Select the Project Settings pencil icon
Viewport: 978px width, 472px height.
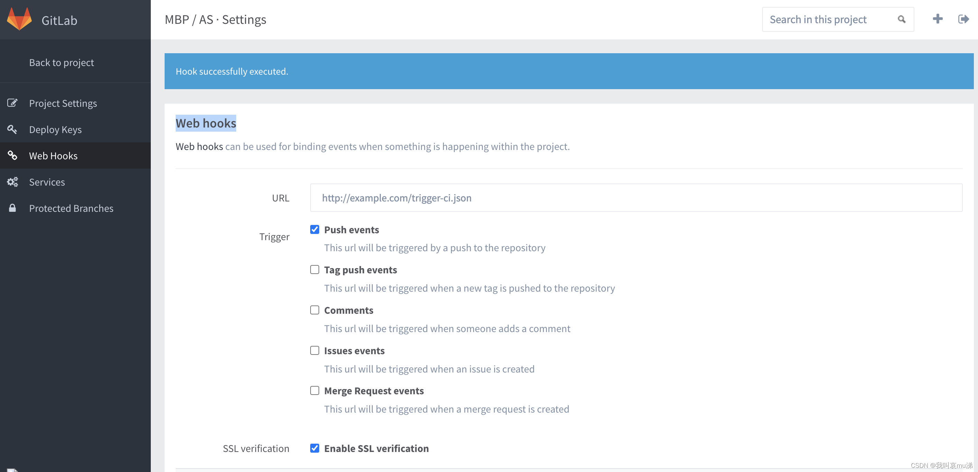pyautogui.click(x=12, y=103)
